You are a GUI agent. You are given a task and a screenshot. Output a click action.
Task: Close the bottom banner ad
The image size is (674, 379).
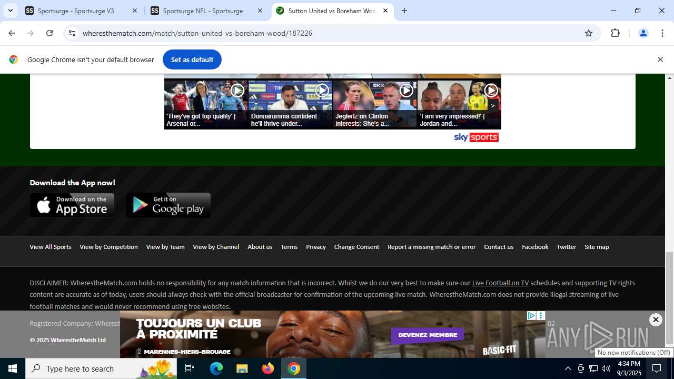656,320
